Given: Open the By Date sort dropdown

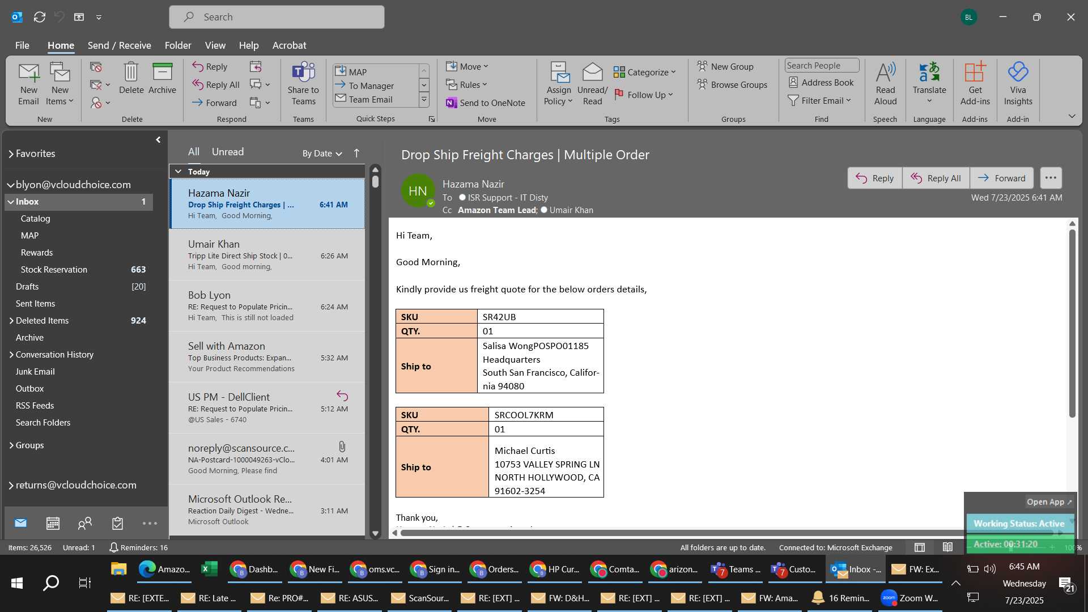Looking at the screenshot, I should [x=322, y=154].
